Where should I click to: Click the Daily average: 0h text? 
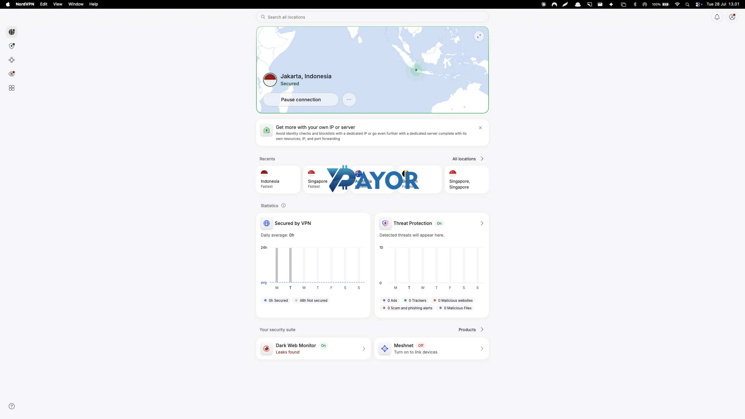point(277,235)
